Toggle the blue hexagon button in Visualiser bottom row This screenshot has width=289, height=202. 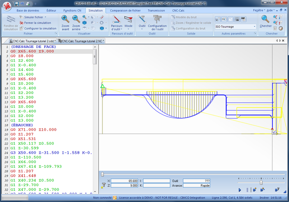tap(102, 28)
